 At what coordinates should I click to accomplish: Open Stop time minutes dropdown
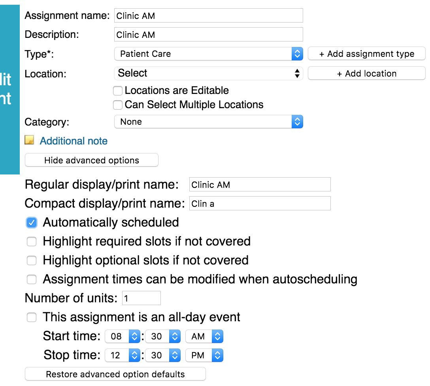[x=163, y=355]
